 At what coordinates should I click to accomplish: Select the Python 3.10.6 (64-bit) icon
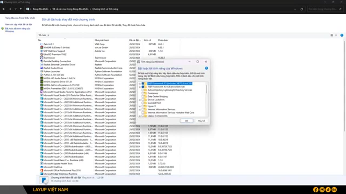click(x=42, y=75)
